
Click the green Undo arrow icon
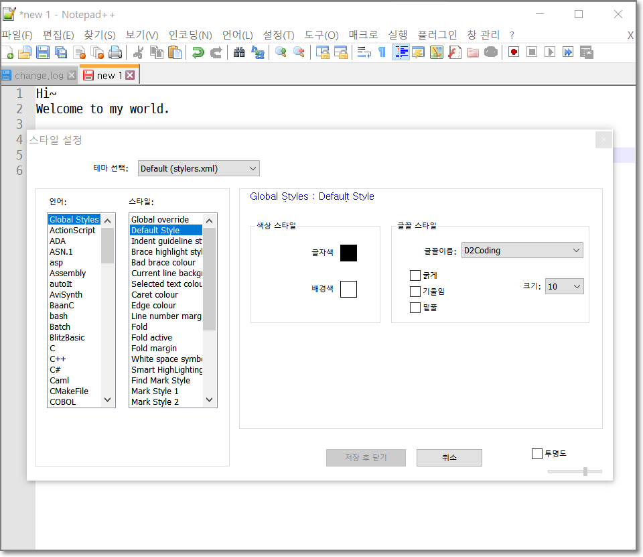(198, 52)
